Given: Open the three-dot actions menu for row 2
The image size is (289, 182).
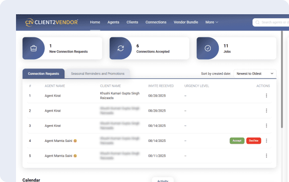Looking at the screenshot, I should tap(266, 111).
